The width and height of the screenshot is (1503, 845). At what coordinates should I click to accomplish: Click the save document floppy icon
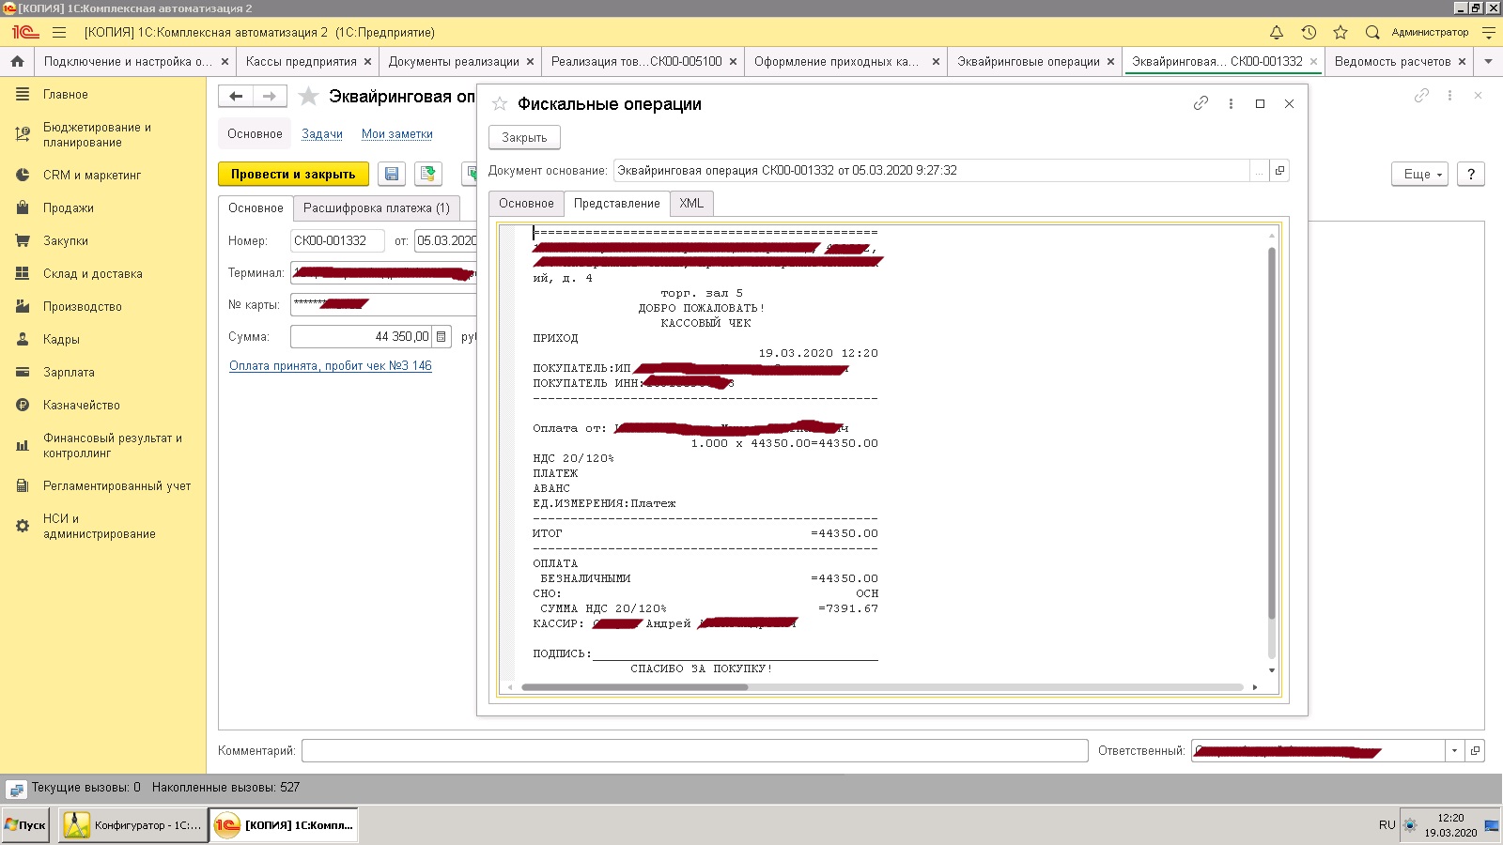point(392,174)
